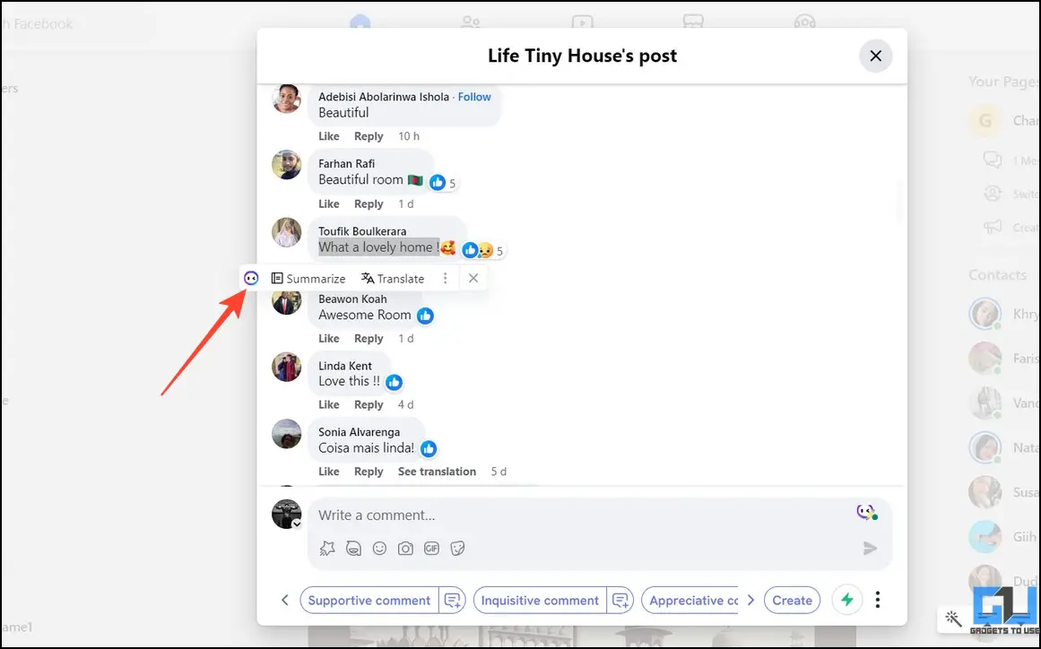Reply to Farhan Rafi's comment
This screenshot has height=649, width=1041.
[x=369, y=203]
